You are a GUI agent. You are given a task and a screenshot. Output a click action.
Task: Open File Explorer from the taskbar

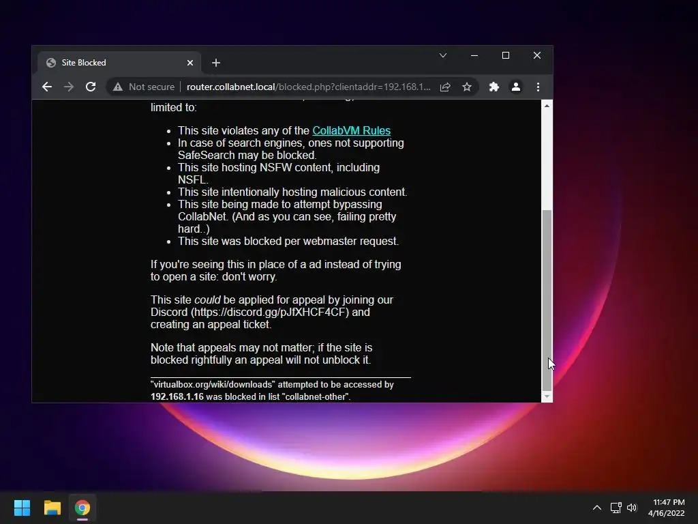[52, 508]
